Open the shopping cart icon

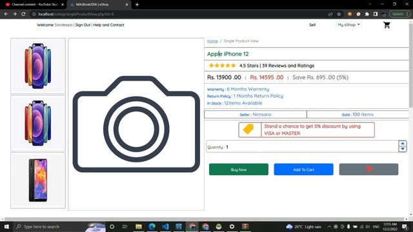coord(387,25)
